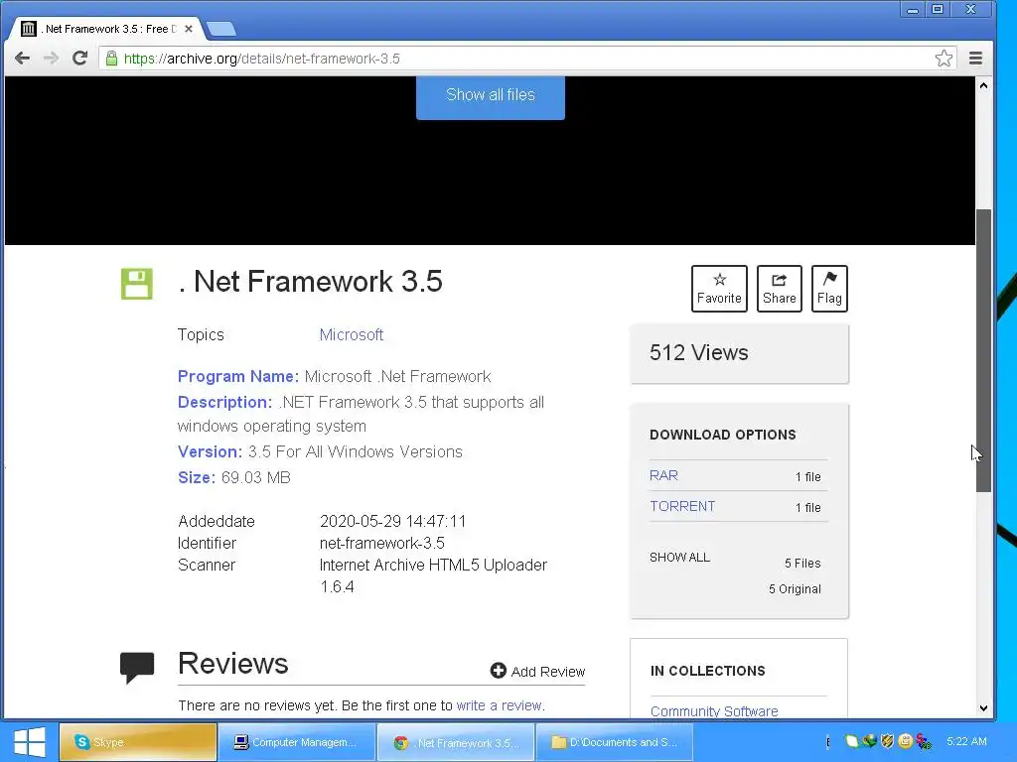Image resolution: width=1017 pixels, height=762 pixels.
Task: Click the network monitor tray icon
Action: [x=869, y=740]
